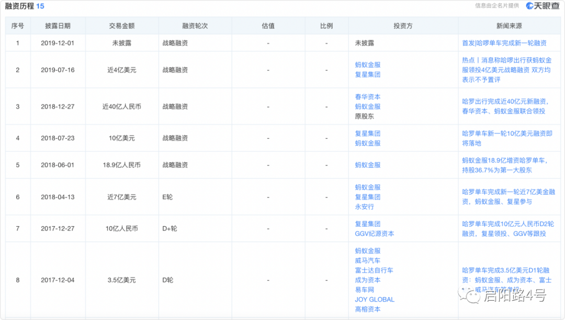Click the 交易金额 column header
This screenshot has height=320, width=565.
point(121,26)
